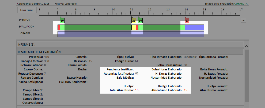Select Retraso Descanso value 7
Screen dimensions: 265x108
(45, 73)
